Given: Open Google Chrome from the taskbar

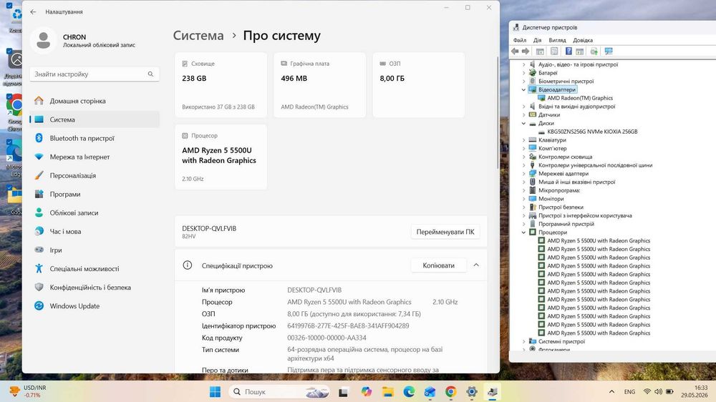Looking at the screenshot, I should (x=450, y=391).
